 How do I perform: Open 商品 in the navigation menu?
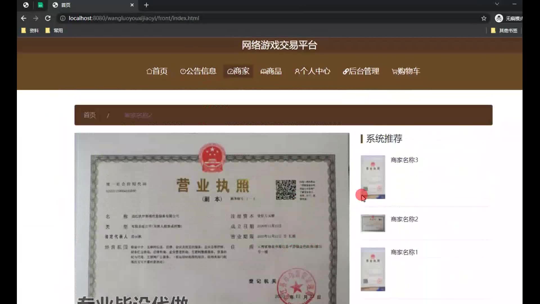pos(271,71)
